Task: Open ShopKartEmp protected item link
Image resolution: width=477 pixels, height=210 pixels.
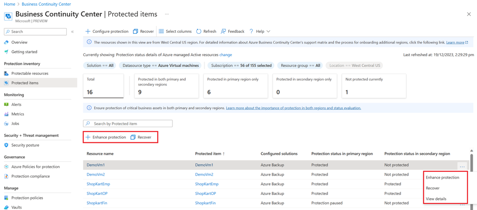Action: click(x=207, y=184)
